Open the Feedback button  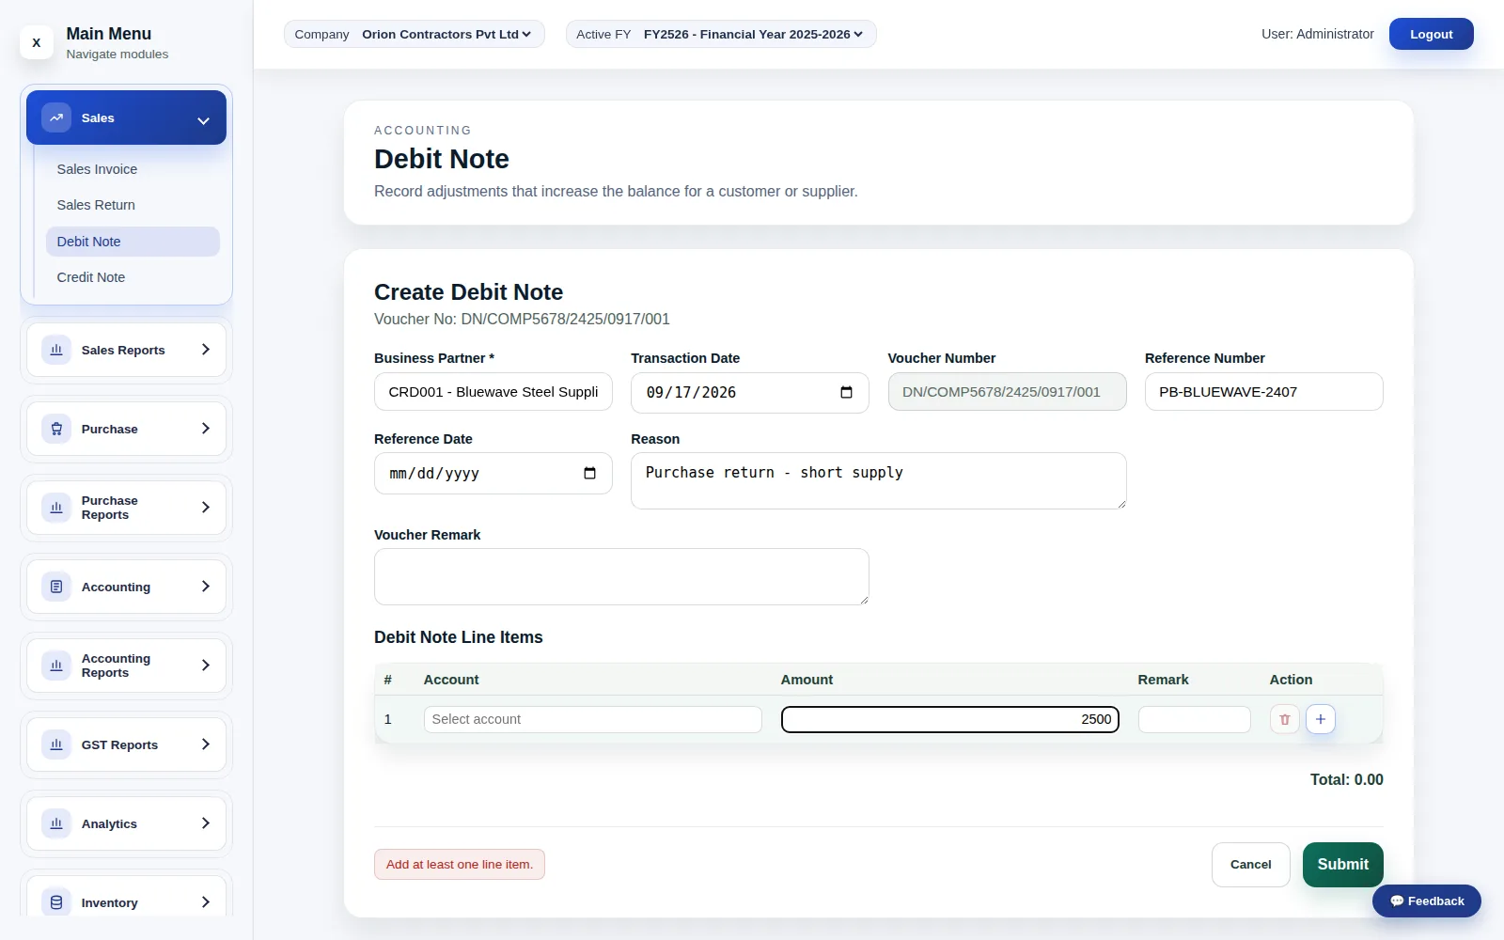click(x=1426, y=901)
